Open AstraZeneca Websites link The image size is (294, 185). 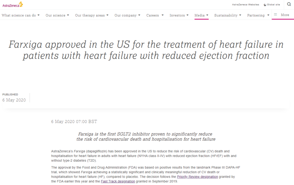[245, 5]
